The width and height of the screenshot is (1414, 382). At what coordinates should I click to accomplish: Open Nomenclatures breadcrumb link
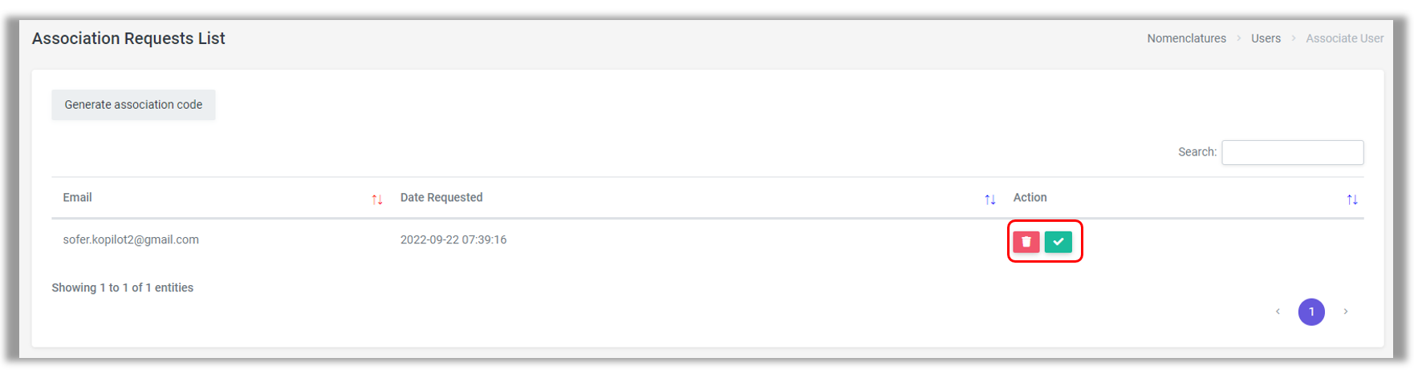coord(1186,38)
